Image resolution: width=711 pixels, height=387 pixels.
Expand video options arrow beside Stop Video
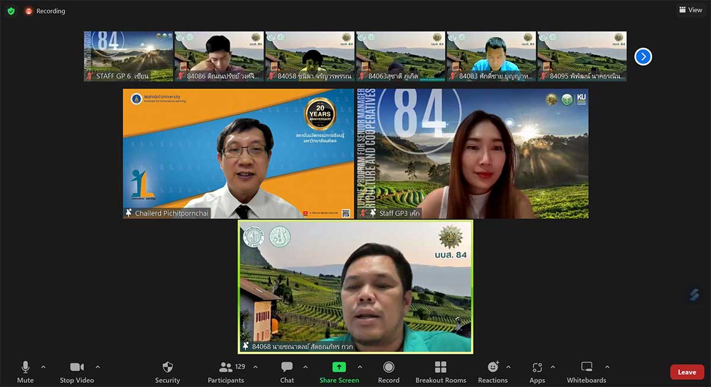pyautogui.click(x=98, y=367)
